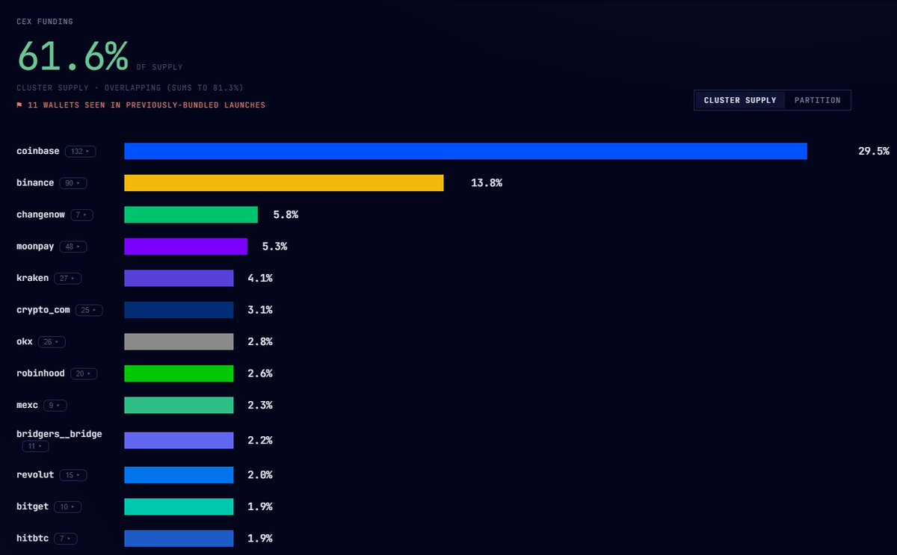
Task: Click the teal-green mexc bar
Action: click(x=179, y=406)
